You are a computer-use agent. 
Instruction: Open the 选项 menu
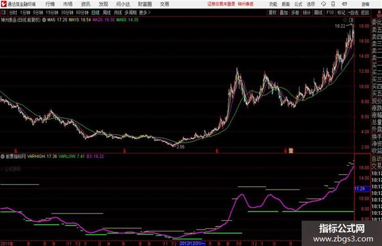click(x=311, y=4)
